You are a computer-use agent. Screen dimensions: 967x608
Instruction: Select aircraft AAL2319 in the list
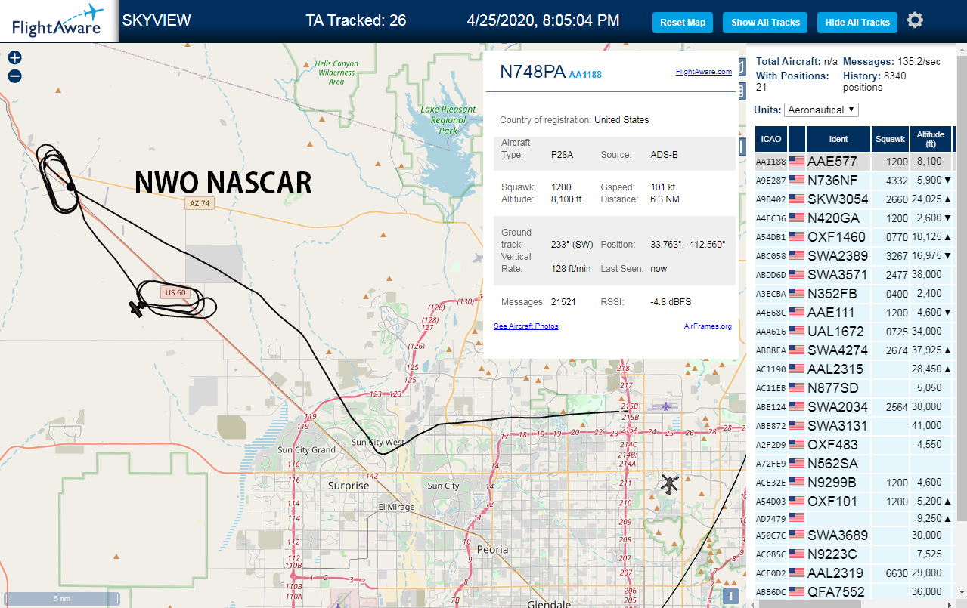(836, 573)
